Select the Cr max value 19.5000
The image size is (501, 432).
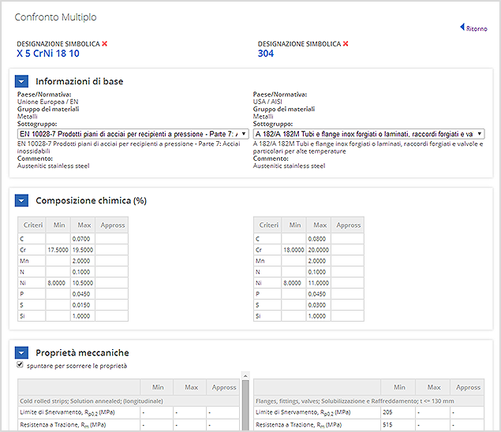click(83, 250)
